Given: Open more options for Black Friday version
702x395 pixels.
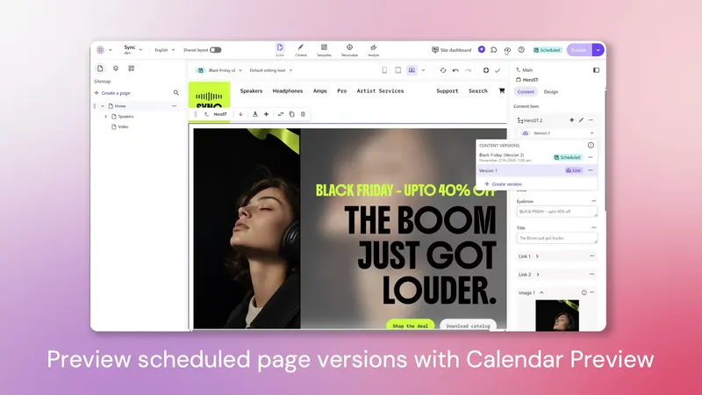Looking at the screenshot, I should click(x=590, y=157).
